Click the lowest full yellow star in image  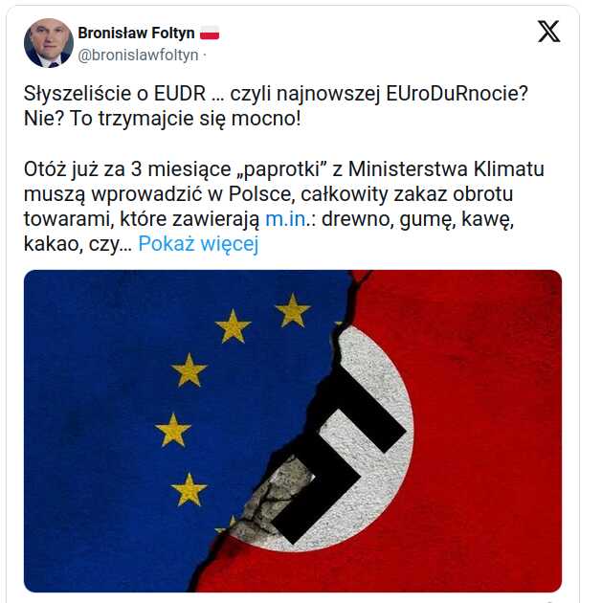tap(189, 489)
